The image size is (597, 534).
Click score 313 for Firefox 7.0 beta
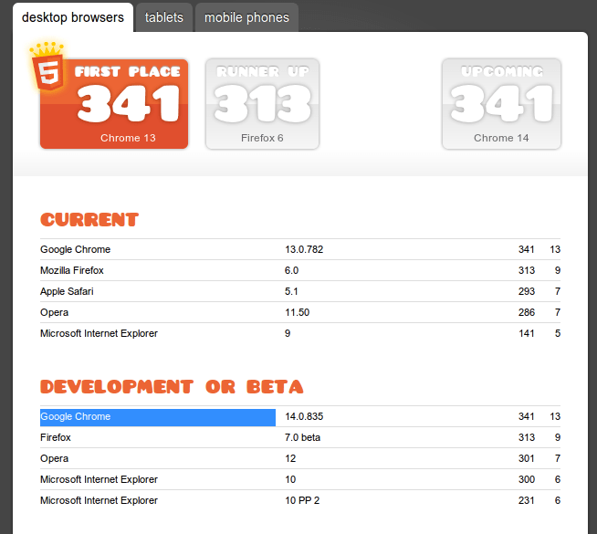pyautogui.click(x=527, y=437)
